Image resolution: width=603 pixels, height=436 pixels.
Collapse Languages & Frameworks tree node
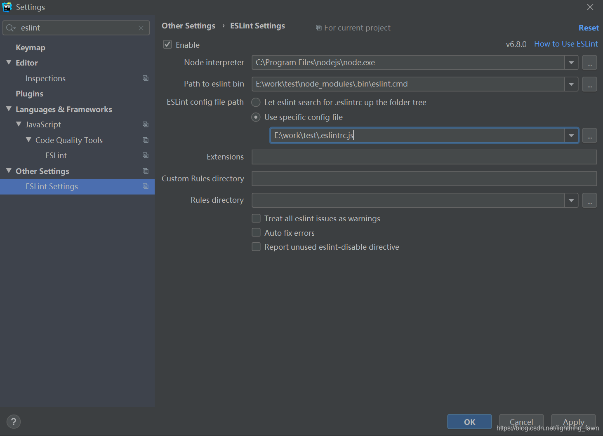pos(9,109)
